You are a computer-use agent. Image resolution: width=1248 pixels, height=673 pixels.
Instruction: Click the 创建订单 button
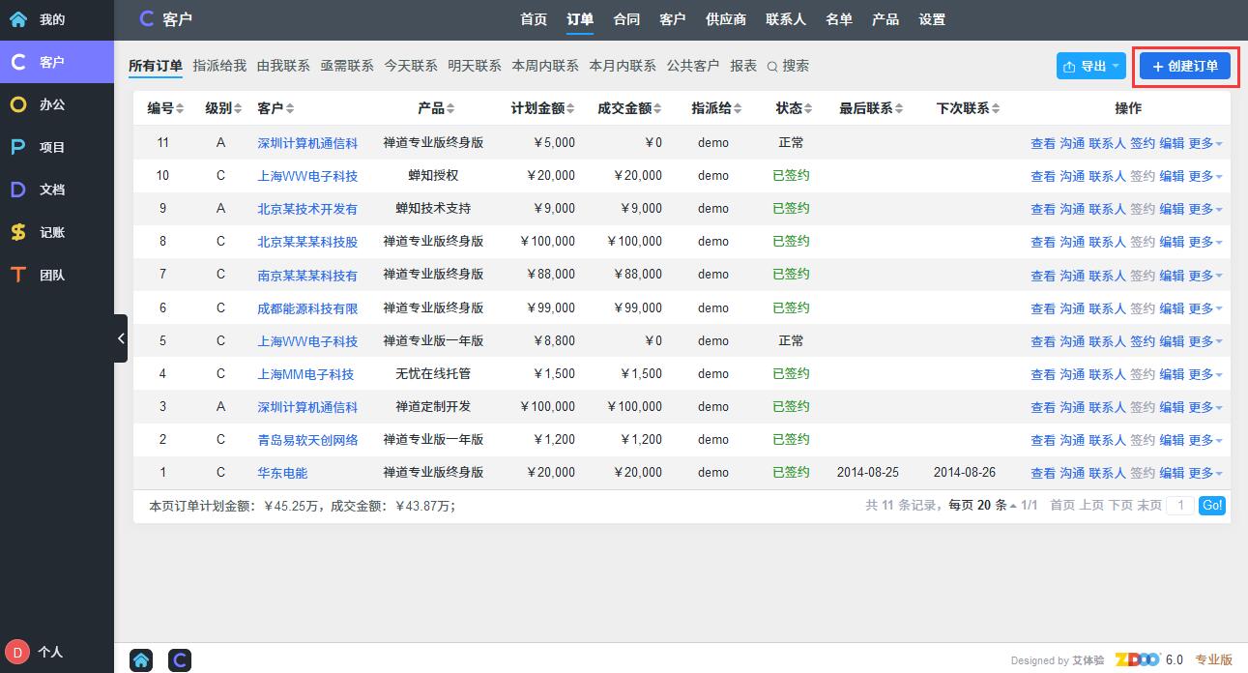coord(1184,66)
